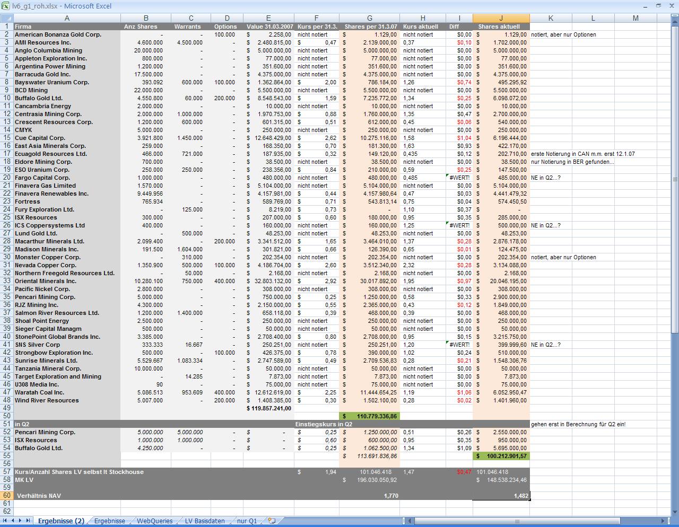Click error indicator cell I20 #WERT!
Image resolution: width=679 pixels, height=527 pixels.
point(459,178)
